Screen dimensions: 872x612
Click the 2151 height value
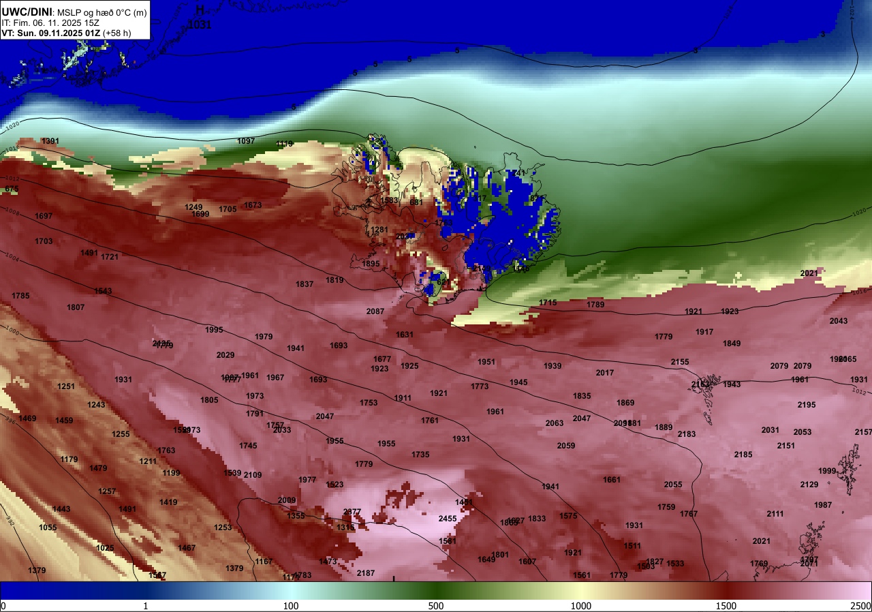pyautogui.click(x=786, y=446)
